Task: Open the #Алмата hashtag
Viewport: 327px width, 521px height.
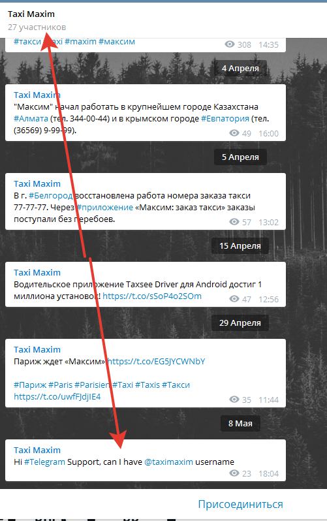Action: coord(31,119)
